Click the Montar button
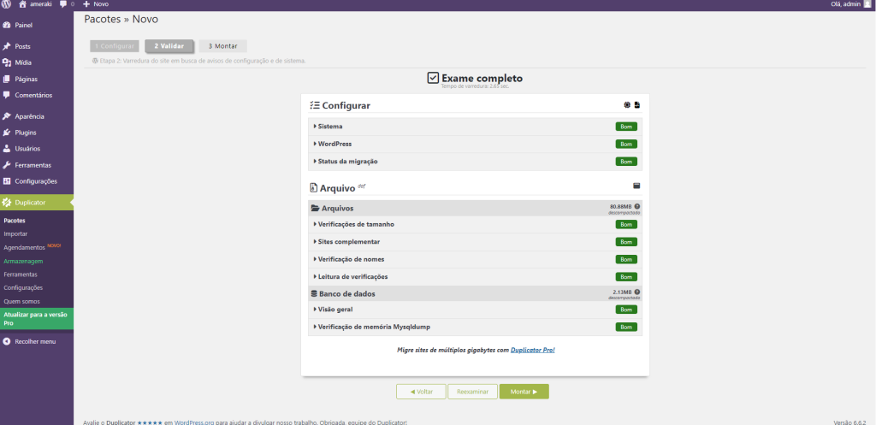The width and height of the screenshot is (876, 425). (524, 392)
